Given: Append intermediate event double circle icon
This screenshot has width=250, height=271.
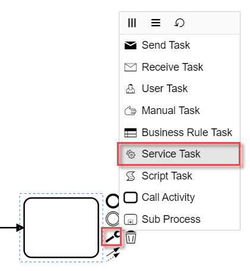Looking at the screenshot, I should point(113,219).
